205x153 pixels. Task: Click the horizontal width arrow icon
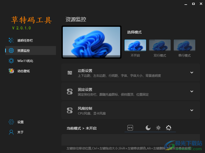pyautogui.click(x=130, y=128)
